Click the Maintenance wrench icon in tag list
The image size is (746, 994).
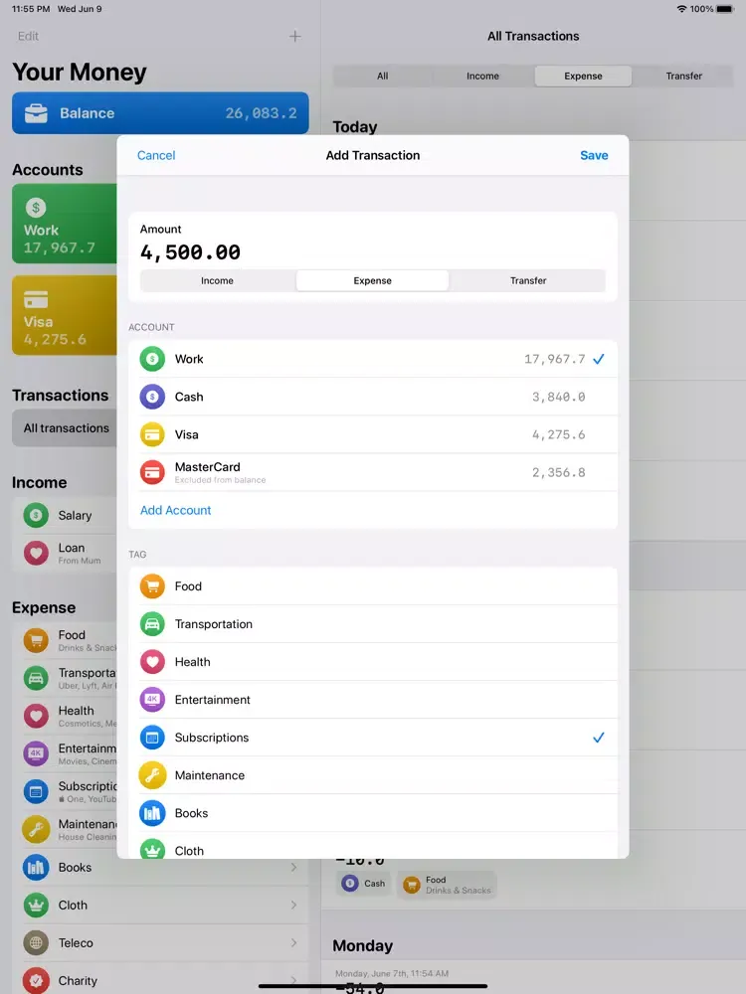(152, 775)
